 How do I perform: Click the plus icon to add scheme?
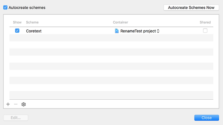click(8, 104)
